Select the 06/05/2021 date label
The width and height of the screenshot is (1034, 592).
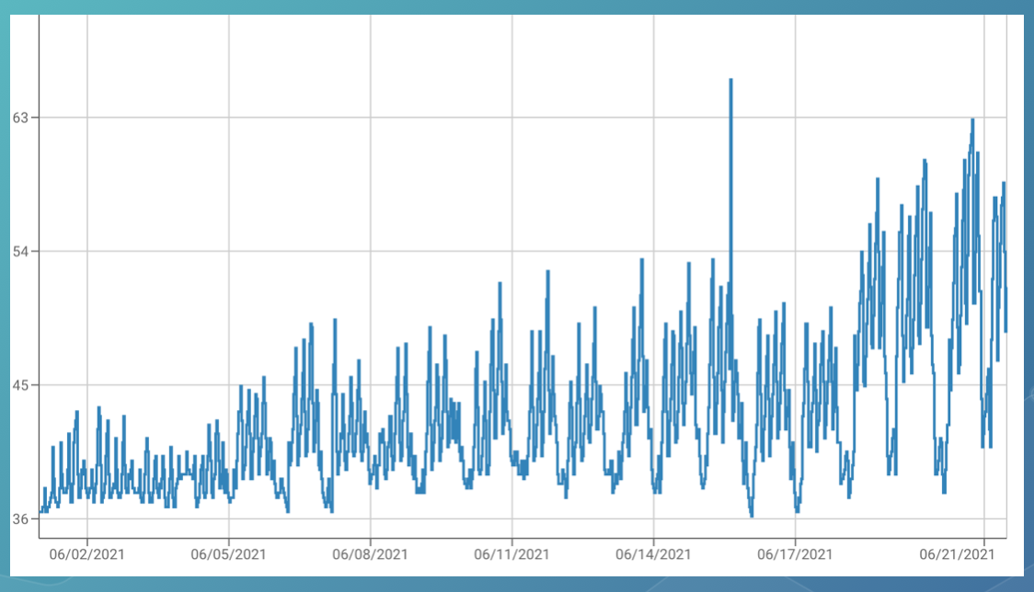[x=228, y=554]
